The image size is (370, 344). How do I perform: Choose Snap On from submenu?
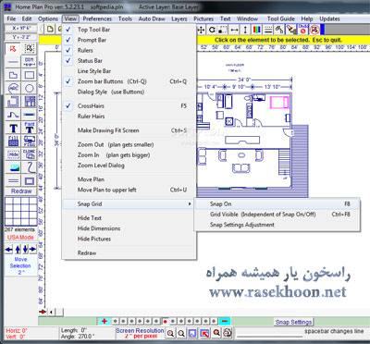[x=277, y=204]
